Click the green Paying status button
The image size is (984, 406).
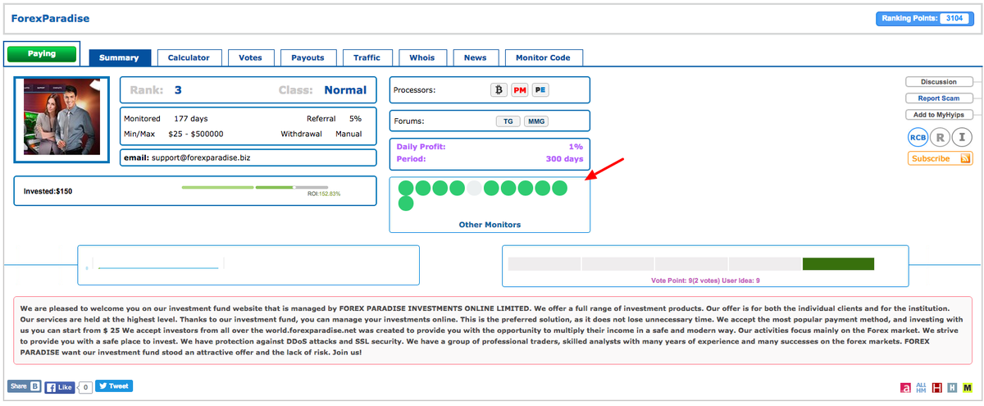tap(42, 54)
